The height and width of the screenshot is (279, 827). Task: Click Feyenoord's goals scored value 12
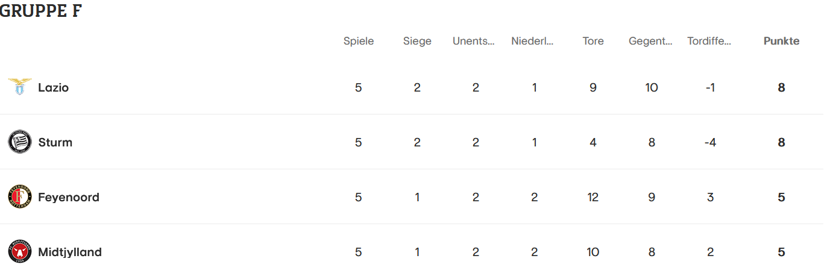[593, 197]
